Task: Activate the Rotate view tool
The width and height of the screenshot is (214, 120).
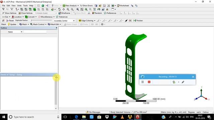Action: (60, 9)
